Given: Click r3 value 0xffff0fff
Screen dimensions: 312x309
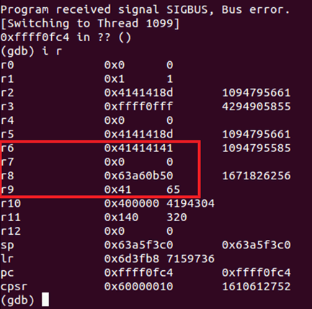Looking at the screenshot, I should pyautogui.click(x=138, y=107).
